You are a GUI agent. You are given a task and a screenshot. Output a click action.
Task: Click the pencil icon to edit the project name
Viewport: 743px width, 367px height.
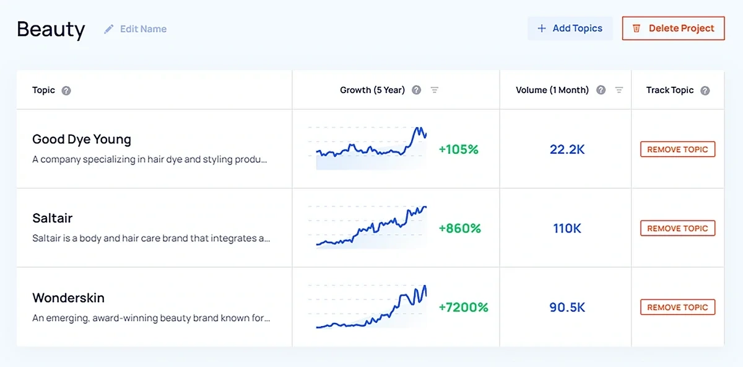coord(108,28)
